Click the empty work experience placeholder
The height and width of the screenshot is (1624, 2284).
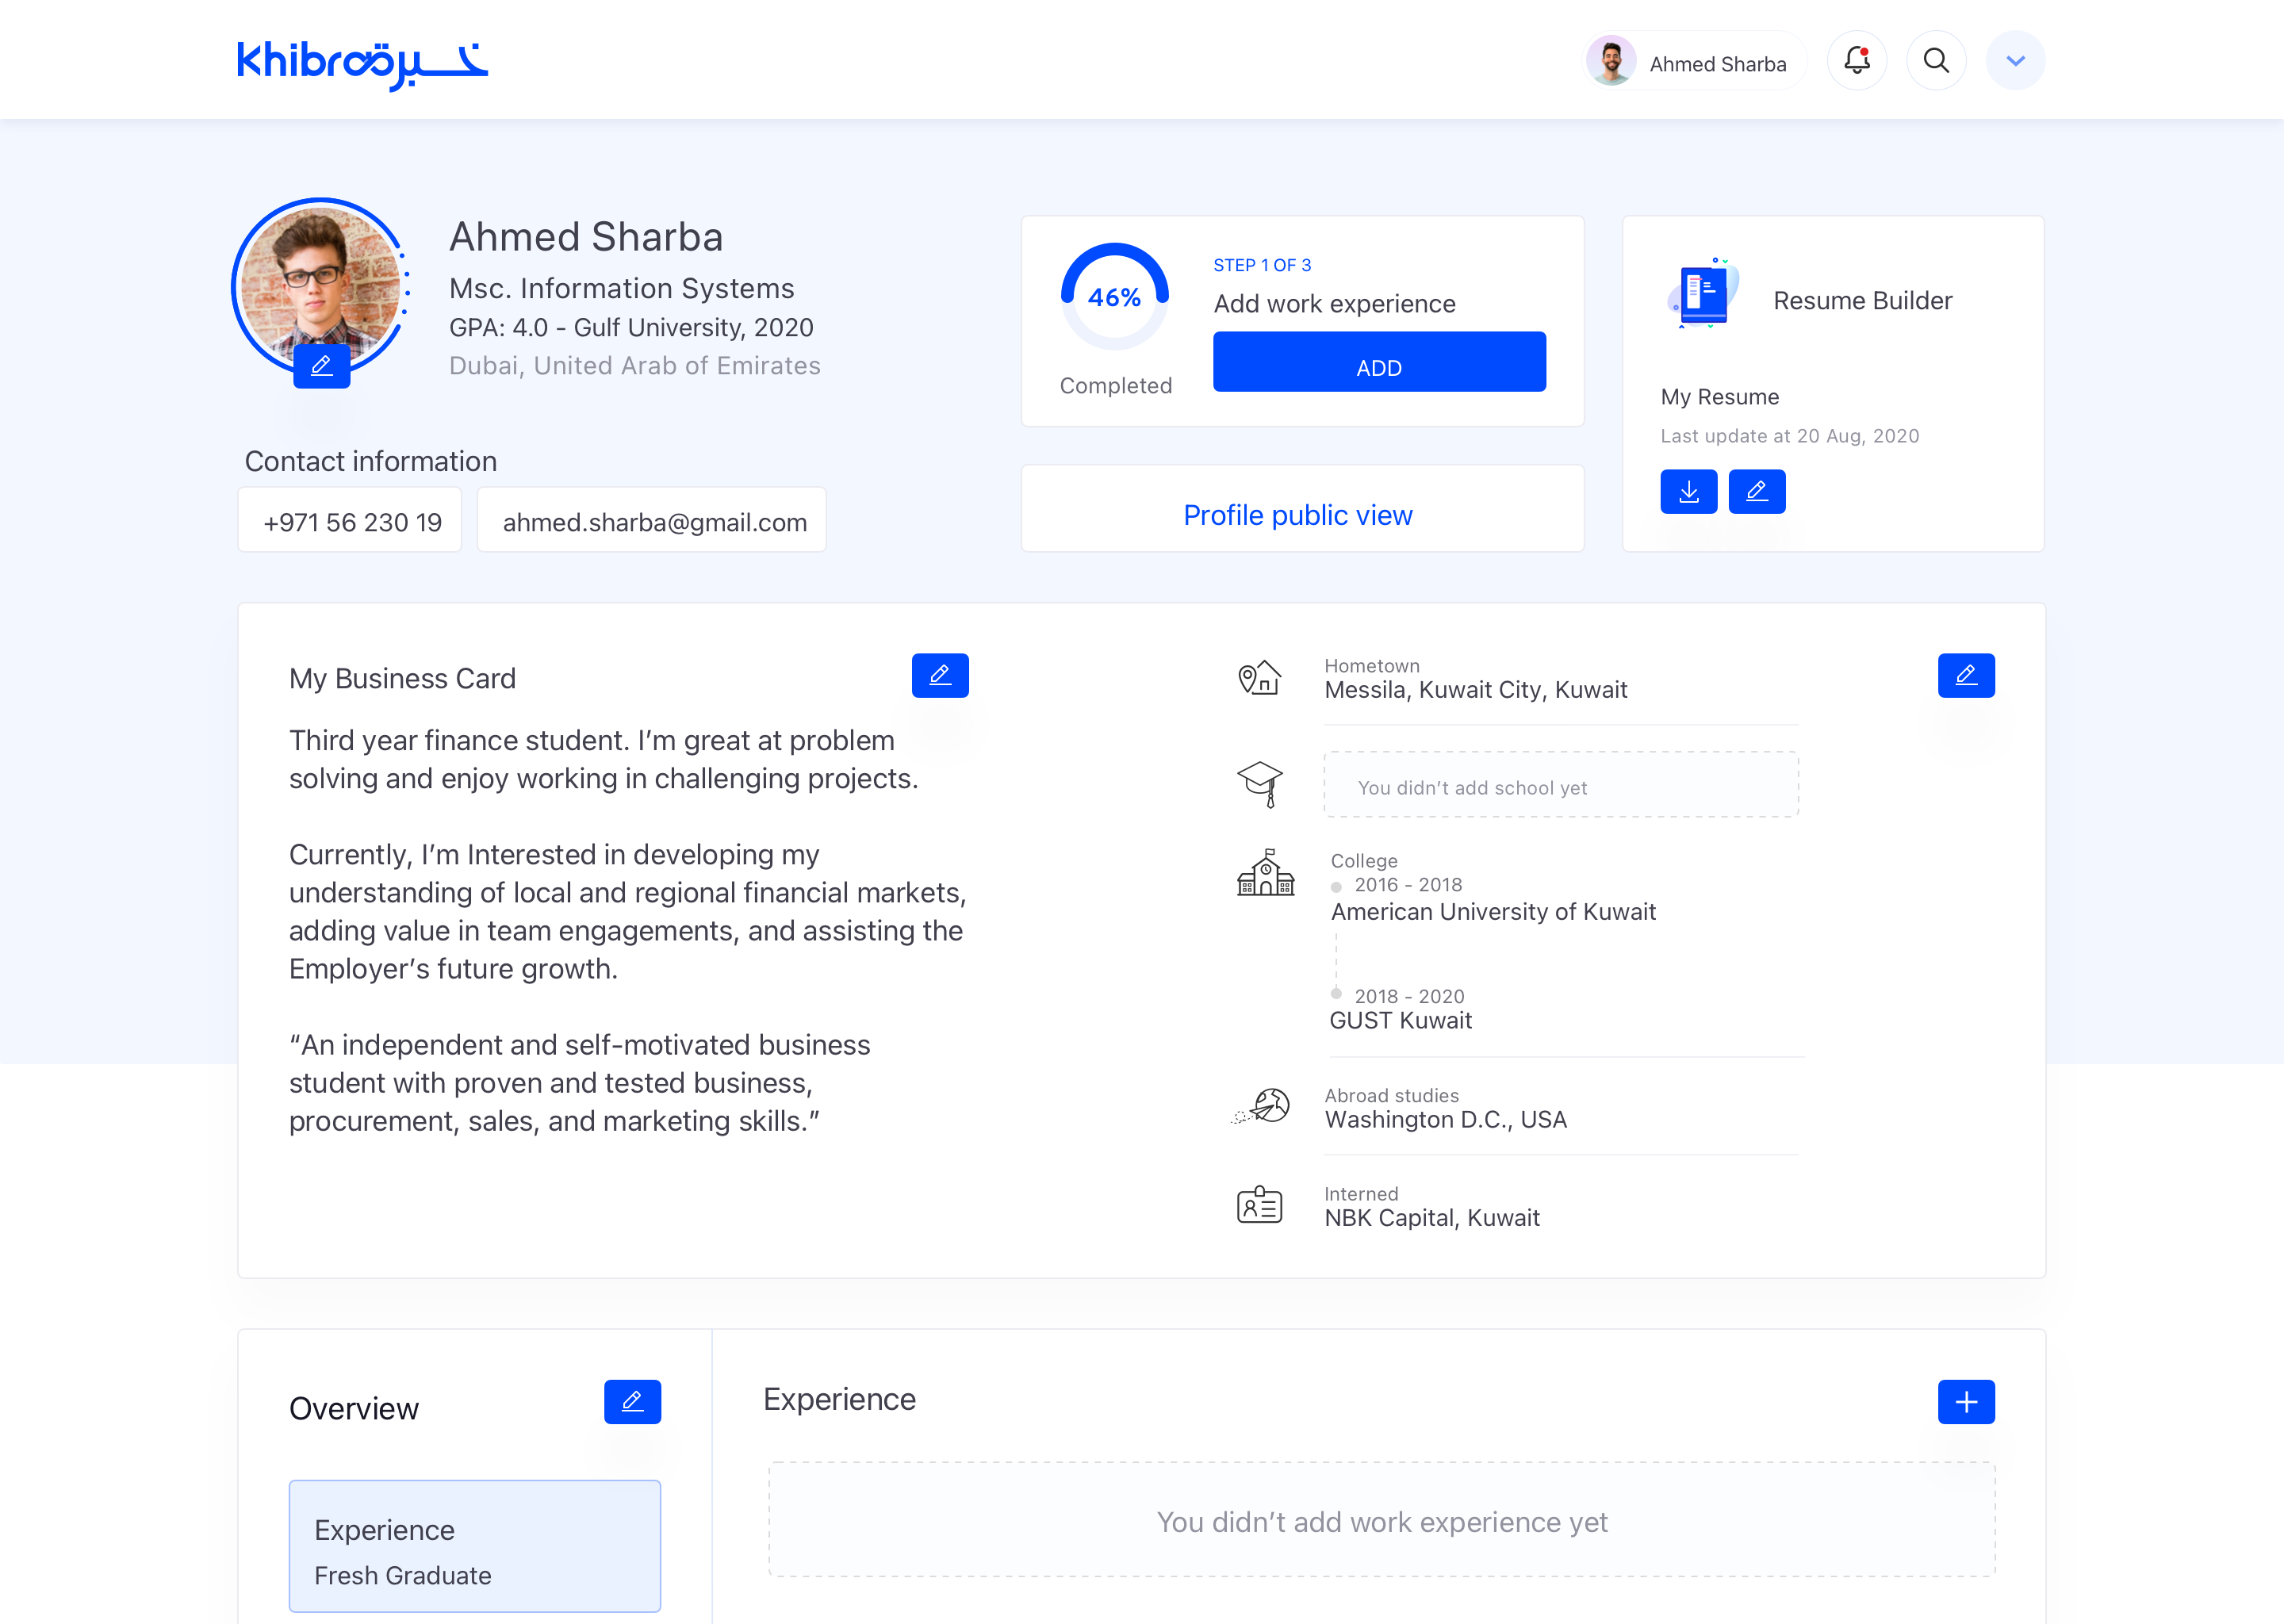(x=1381, y=1520)
